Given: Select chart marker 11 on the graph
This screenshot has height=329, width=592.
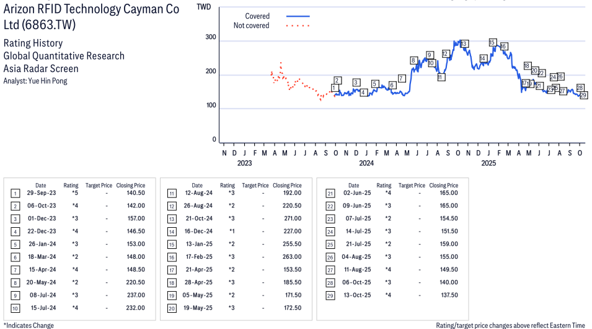Looking at the screenshot, I should click(441, 78).
